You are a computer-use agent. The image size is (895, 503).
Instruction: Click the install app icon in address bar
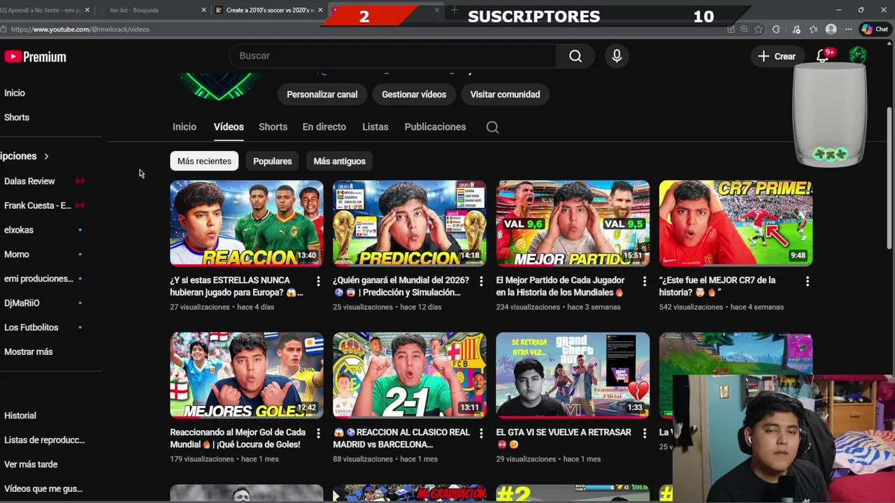[x=731, y=29]
